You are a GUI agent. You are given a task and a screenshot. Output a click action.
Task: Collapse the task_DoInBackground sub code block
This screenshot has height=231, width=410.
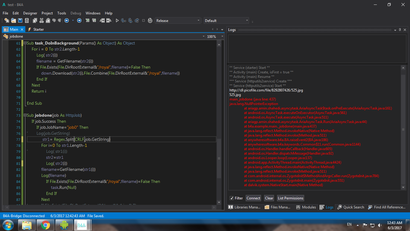(x=25, y=43)
